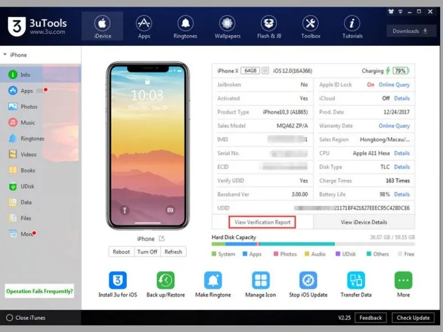Collapse the iPhone device tree arrow
Viewport: 443px width, 332px height.
click(x=5, y=54)
